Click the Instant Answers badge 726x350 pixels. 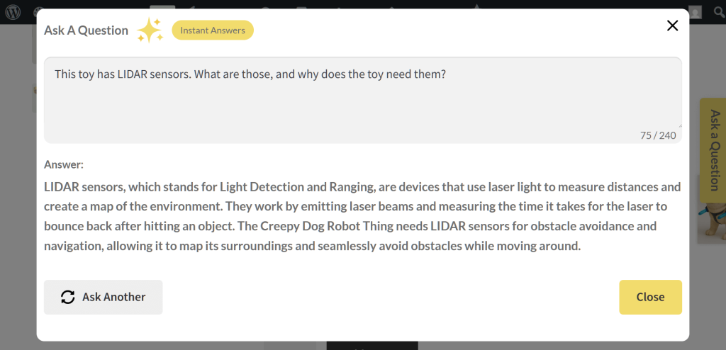213,30
